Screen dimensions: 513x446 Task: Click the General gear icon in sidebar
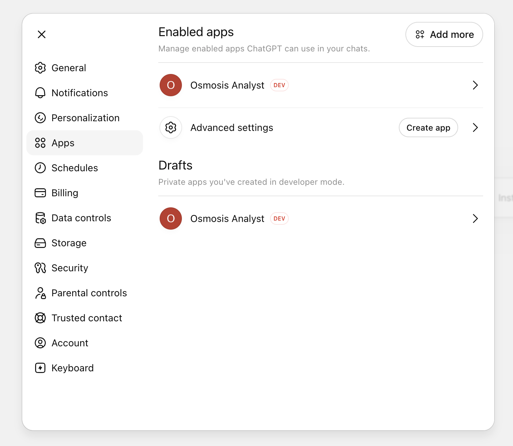40,68
